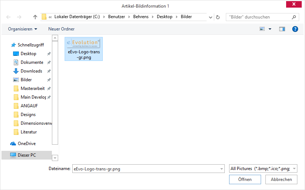
Task: Expand chevron after Lokaler Datenträger (C:)
Action: (104, 17)
